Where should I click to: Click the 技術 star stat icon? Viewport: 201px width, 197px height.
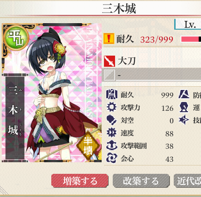184,120
